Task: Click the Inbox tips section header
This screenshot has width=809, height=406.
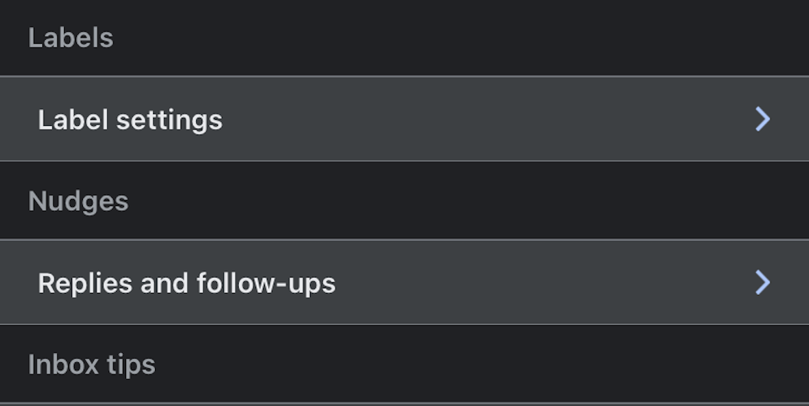Action: [x=92, y=365]
